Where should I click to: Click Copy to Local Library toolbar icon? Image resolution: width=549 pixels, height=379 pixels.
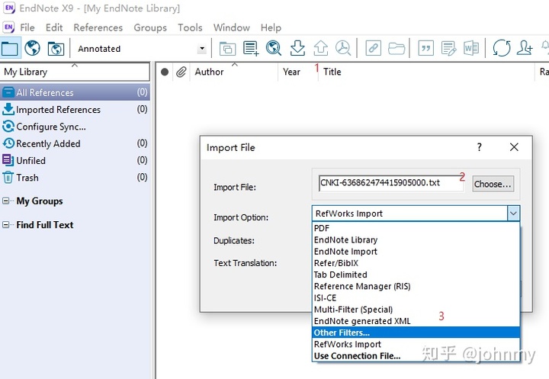point(227,49)
